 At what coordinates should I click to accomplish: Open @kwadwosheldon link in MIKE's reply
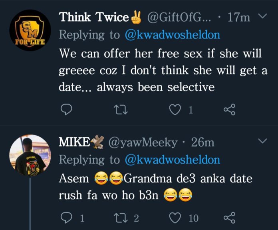tap(173, 160)
